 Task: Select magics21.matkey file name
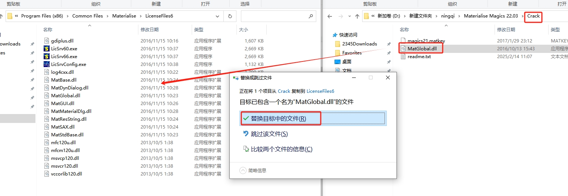tap(426, 41)
